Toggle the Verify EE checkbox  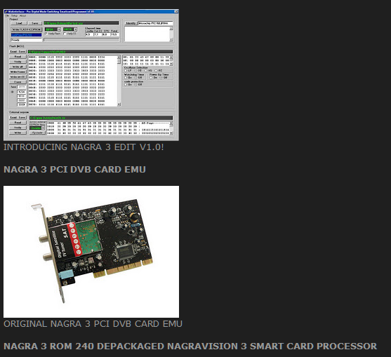65,34
